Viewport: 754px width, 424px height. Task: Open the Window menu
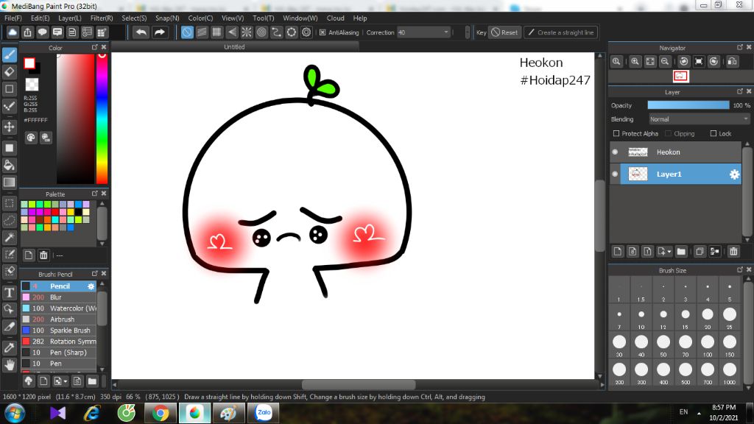tap(300, 18)
